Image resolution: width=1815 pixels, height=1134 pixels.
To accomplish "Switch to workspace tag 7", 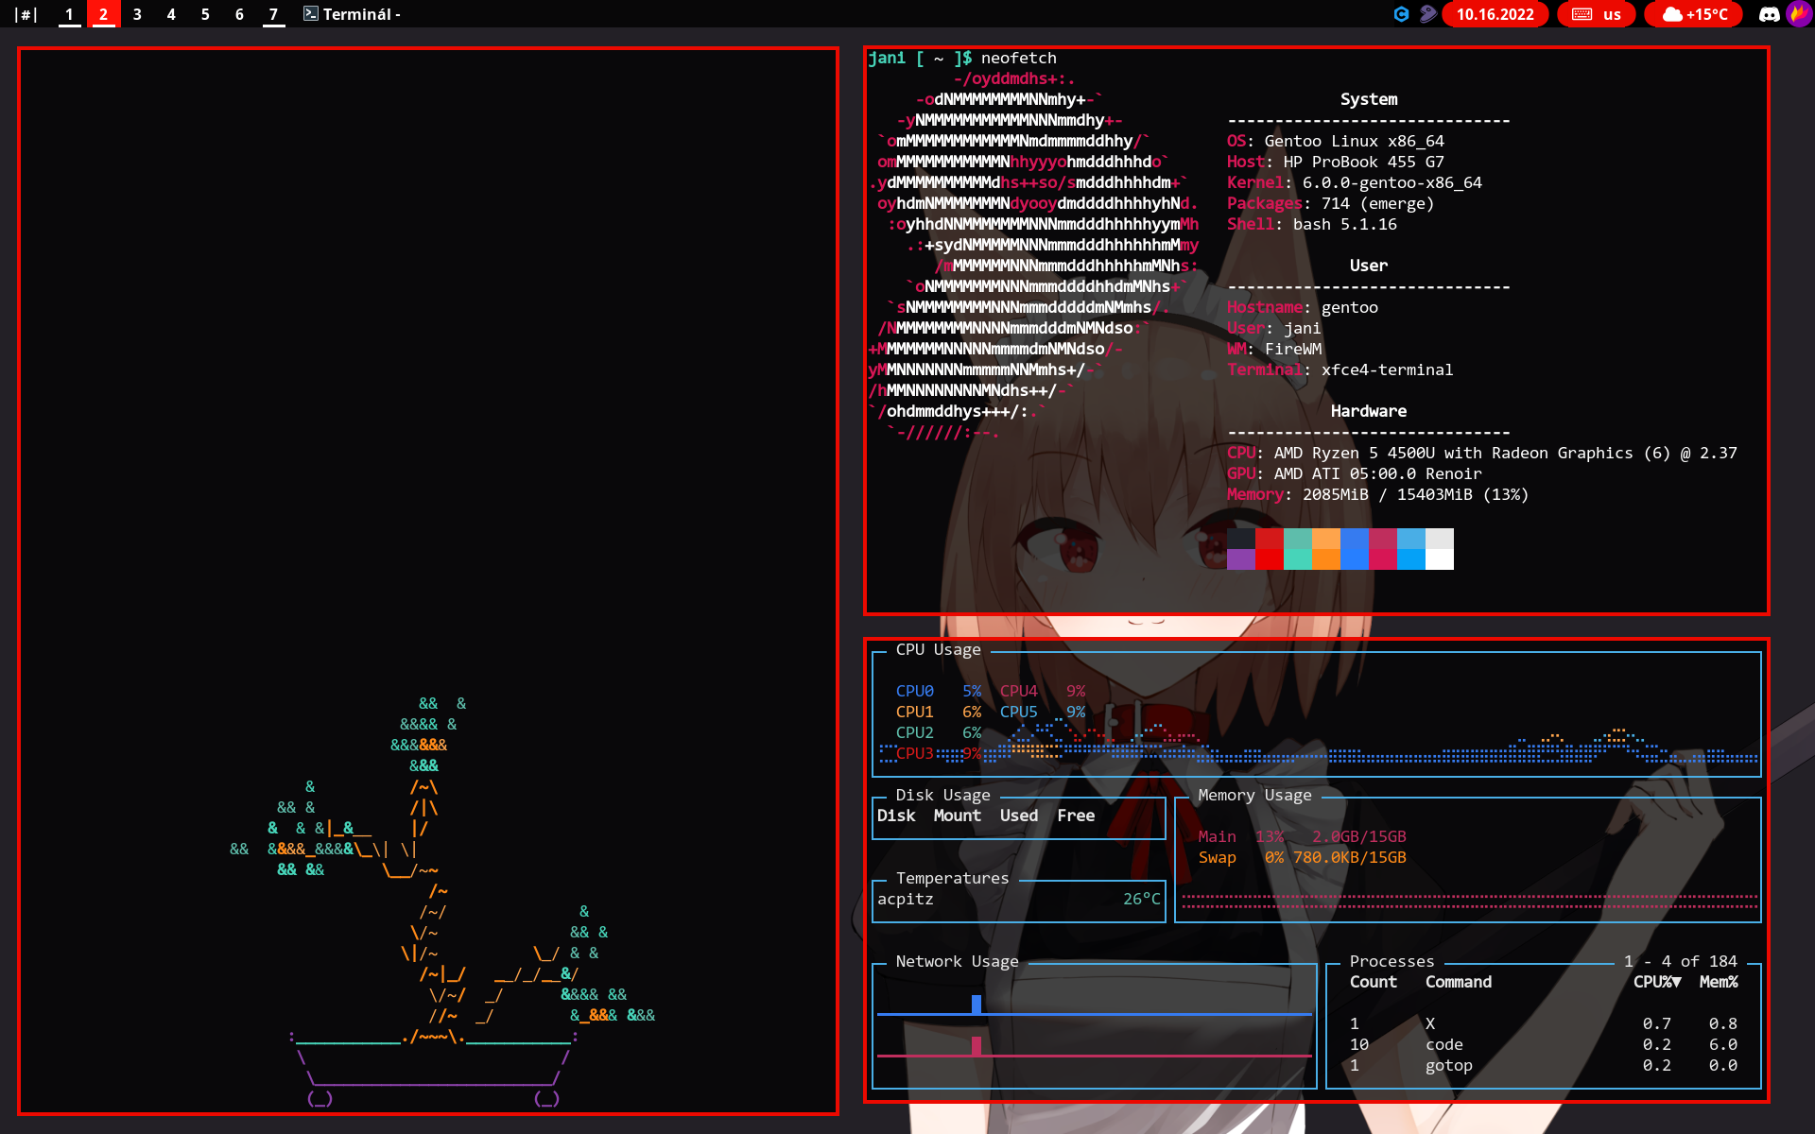I will (x=273, y=14).
